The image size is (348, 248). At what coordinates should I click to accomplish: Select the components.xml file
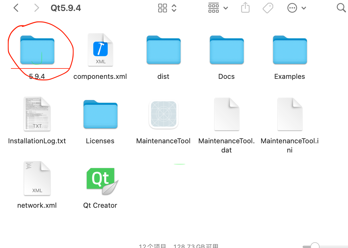coord(100,49)
